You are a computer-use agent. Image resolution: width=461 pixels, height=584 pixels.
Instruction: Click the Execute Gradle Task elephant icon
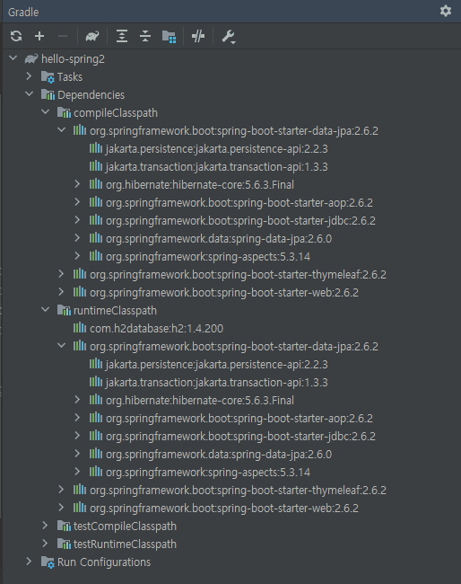92,36
